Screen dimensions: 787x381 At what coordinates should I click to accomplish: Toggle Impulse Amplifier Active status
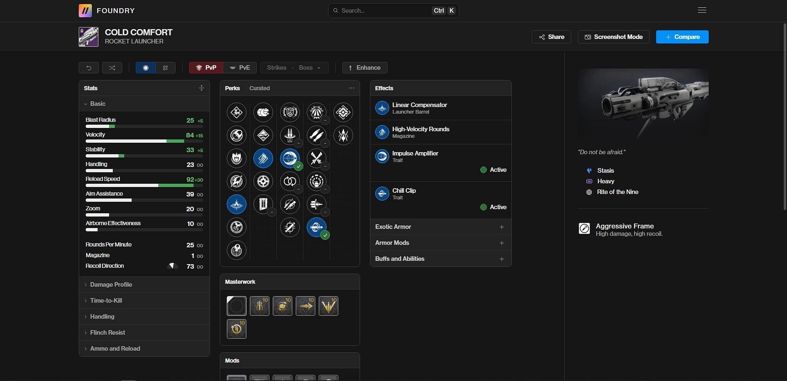493,170
